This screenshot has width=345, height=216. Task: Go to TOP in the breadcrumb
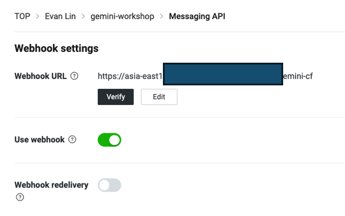tap(22, 16)
